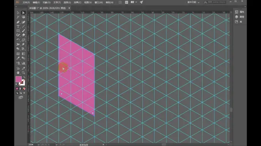Open the 编辑(E) menu
Screen dimensions: 261x146
[36, 2]
